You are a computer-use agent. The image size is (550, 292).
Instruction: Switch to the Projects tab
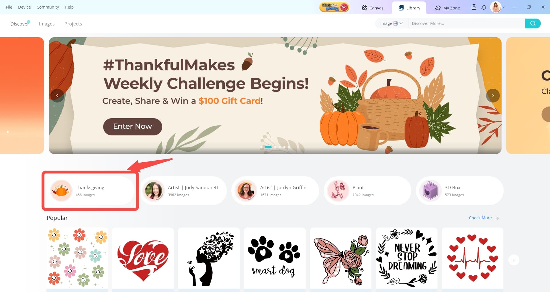point(73,24)
